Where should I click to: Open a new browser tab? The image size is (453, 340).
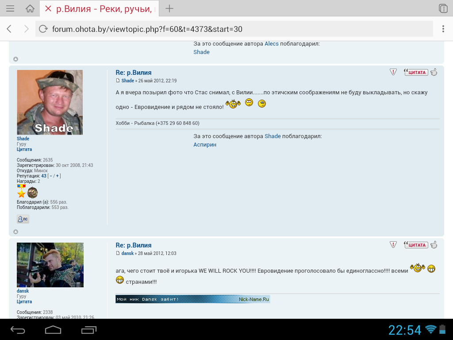point(169,8)
